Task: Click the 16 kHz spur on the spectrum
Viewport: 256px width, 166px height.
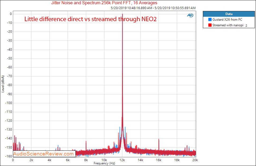Action: [x=159, y=145]
